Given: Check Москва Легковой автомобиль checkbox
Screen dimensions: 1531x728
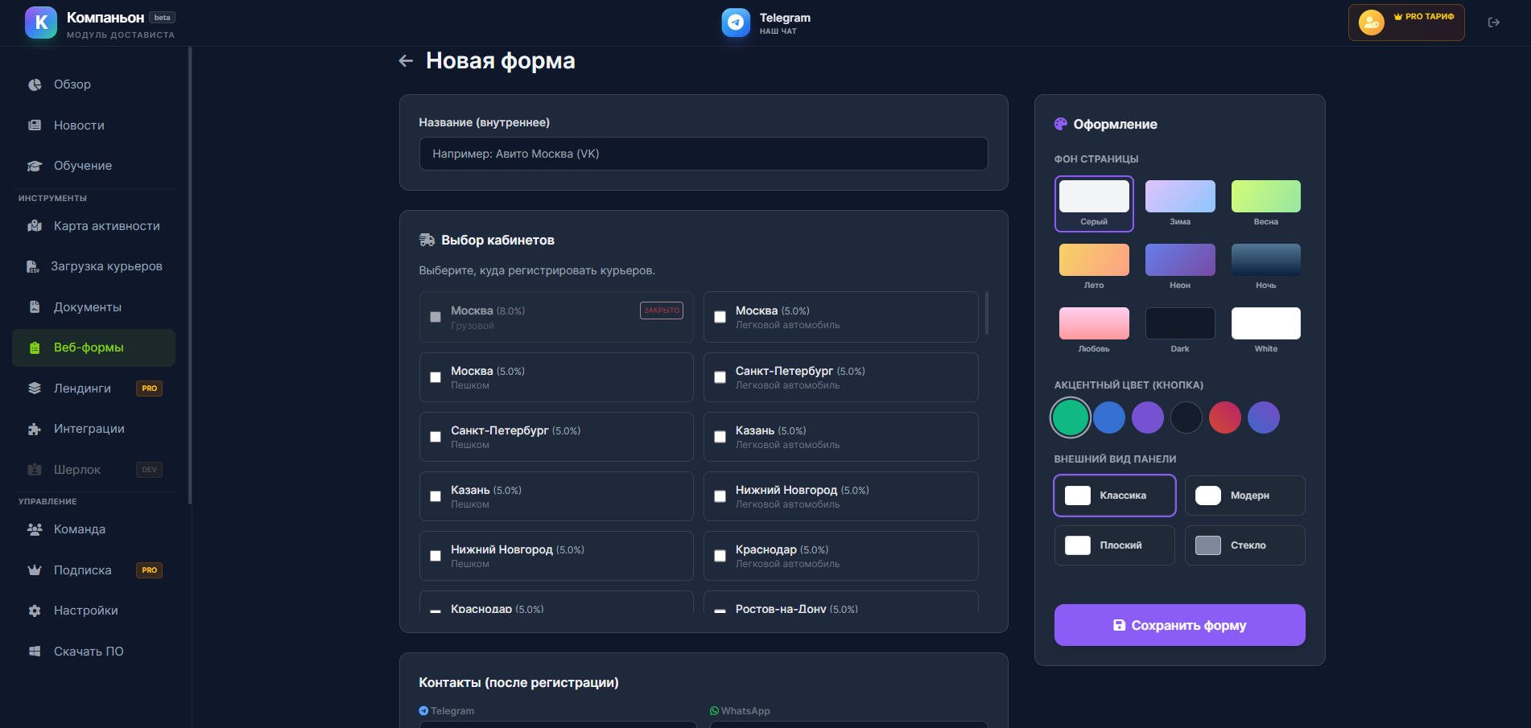Looking at the screenshot, I should pyautogui.click(x=720, y=317).
